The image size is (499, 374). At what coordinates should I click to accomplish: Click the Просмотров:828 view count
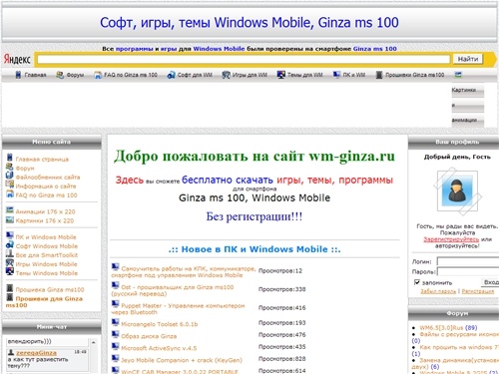point(282,359)
